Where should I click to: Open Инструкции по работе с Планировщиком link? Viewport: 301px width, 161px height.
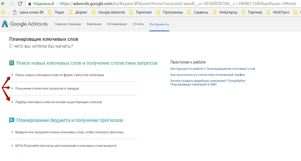(212, 69)
